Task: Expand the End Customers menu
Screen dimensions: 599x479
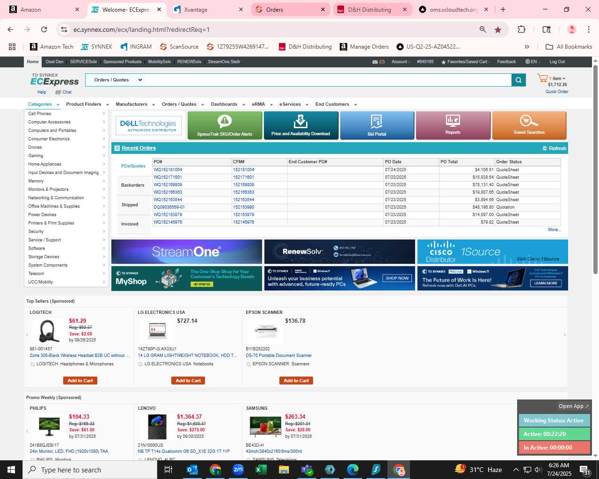Action: pos(336,104)
